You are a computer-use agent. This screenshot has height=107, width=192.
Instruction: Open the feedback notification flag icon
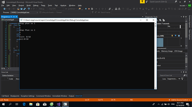142,2
